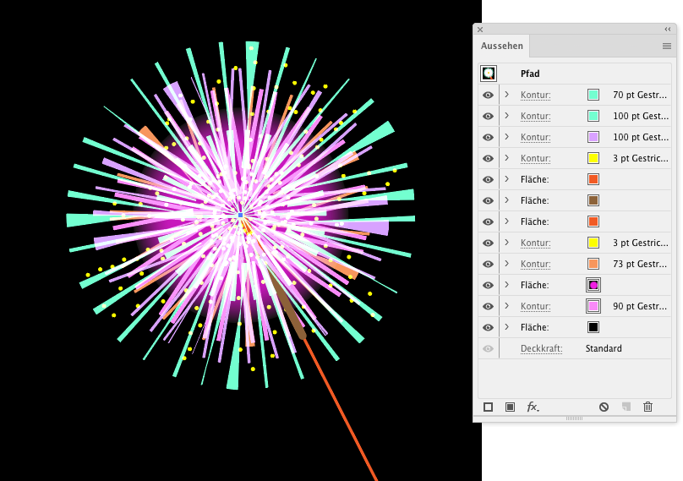Image resolution: width=683 pixels, height=481 pixels.
Task: Expand the 90 pt Kontur chevron
Action: (506, 306)
